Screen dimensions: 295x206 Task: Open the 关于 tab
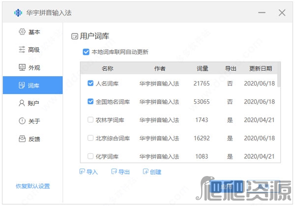click(33, 121)
